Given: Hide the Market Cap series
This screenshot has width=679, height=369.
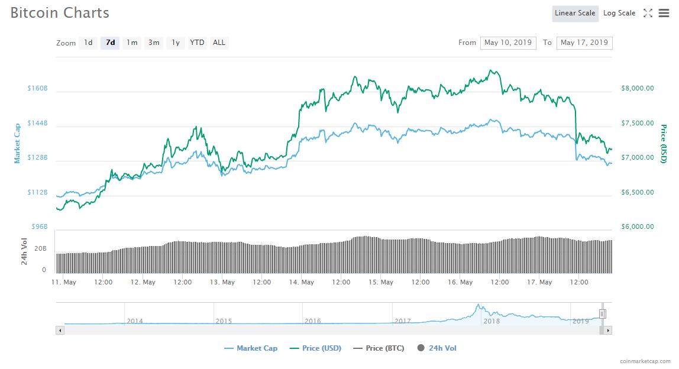Looking at the screenshot, I should [251, 348].
